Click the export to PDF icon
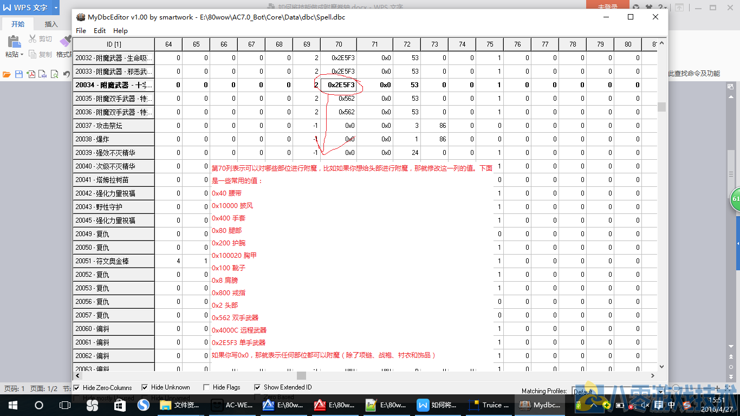740x416 pixels. tap(31, 74)
